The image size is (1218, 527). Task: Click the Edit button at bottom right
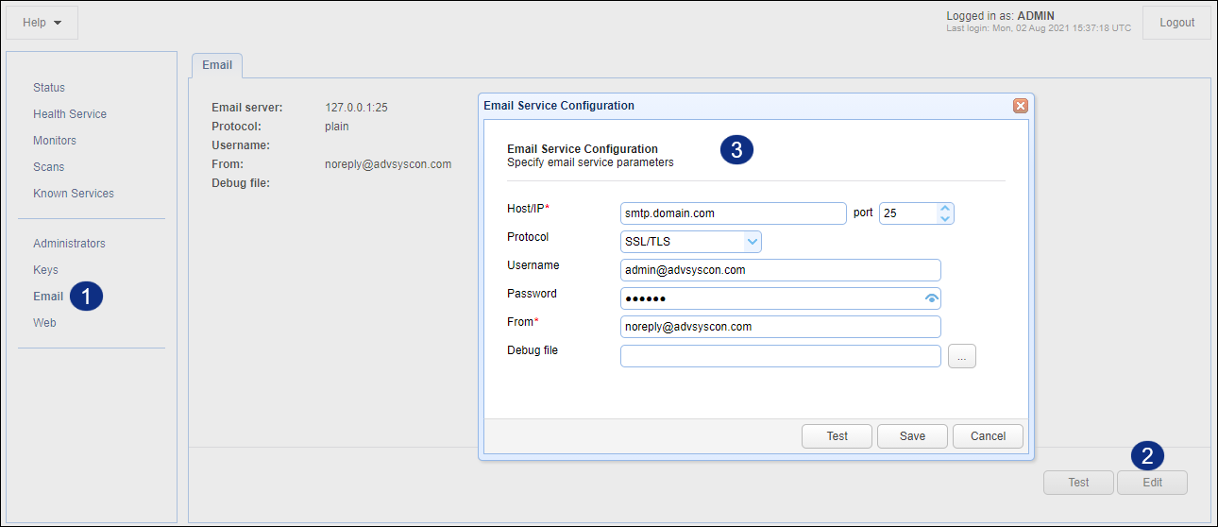(x=1152, y=483)
